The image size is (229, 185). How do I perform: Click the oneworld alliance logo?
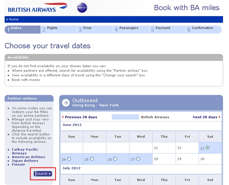tap(82, 8)
